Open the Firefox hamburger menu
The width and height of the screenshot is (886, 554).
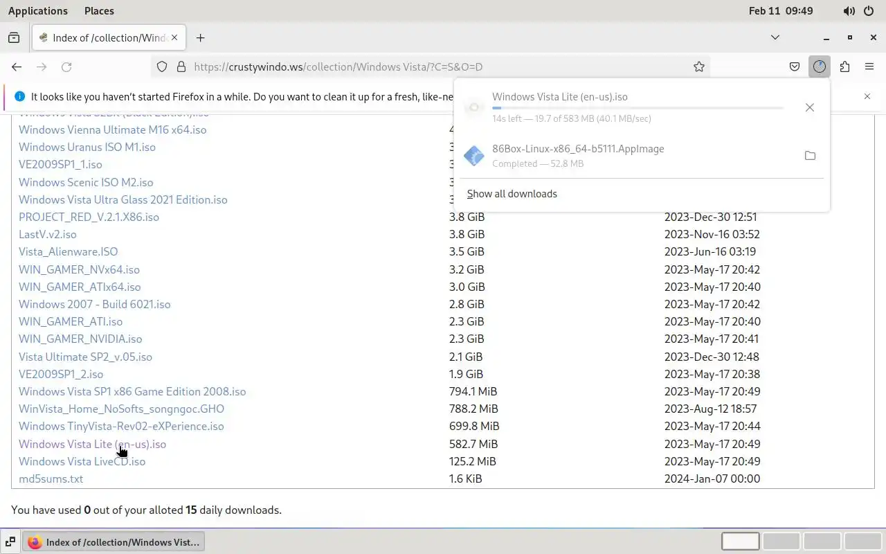click(x=869, y=66)
